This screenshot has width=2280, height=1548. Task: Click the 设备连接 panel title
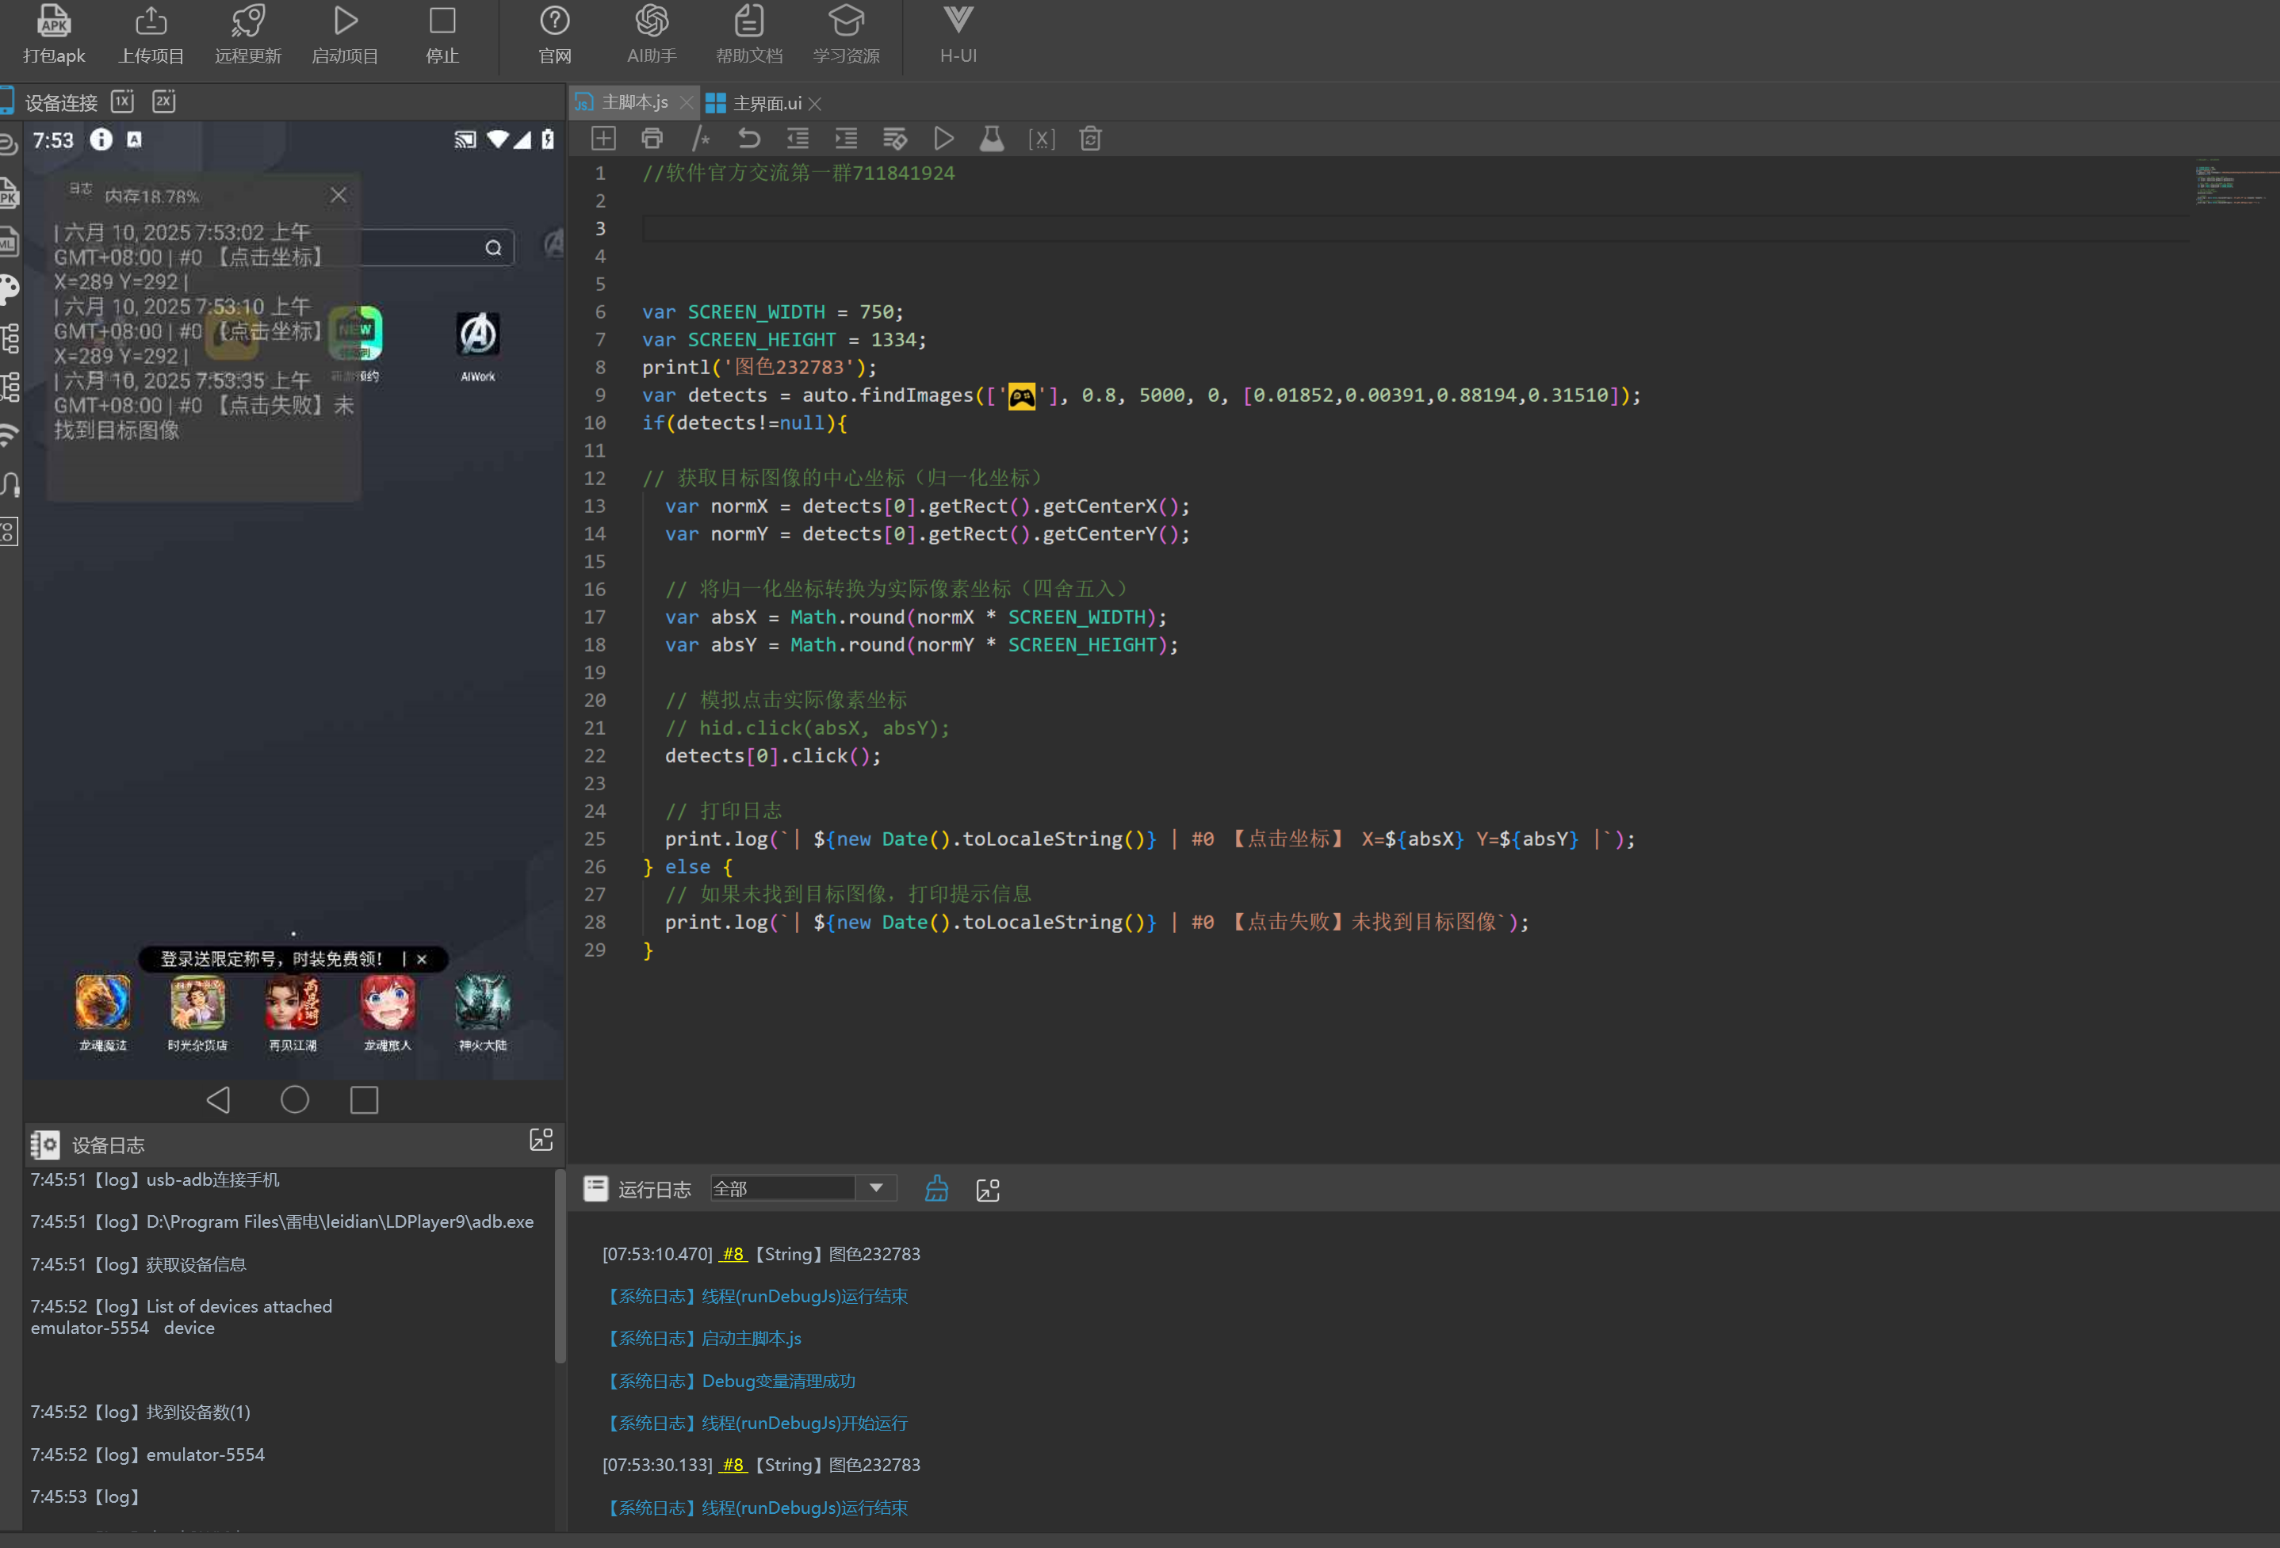[x=61, y=103]
